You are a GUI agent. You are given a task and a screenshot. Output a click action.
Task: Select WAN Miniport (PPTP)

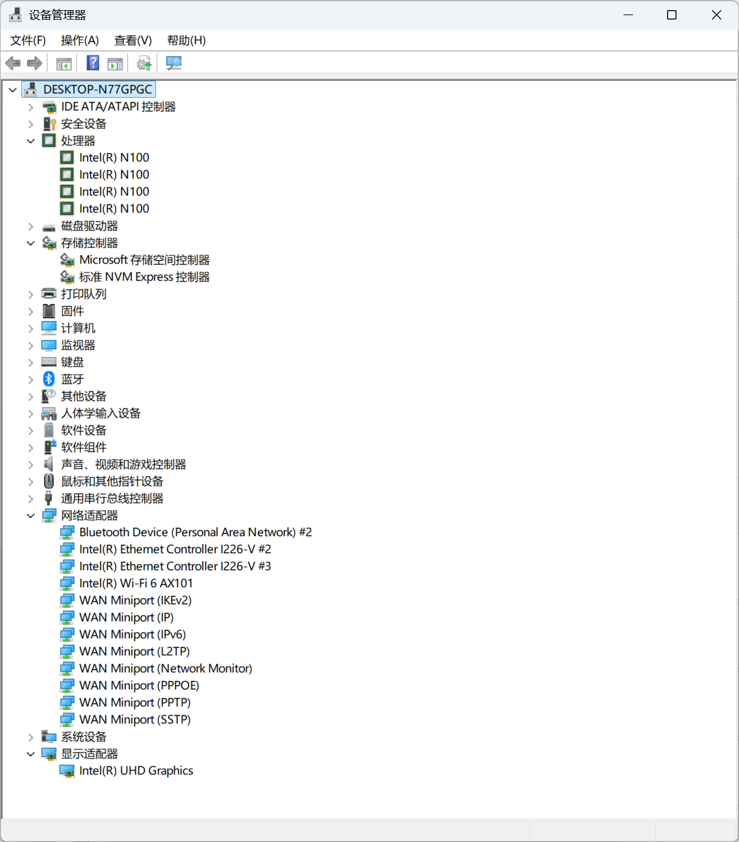click(x=134, y=703)
